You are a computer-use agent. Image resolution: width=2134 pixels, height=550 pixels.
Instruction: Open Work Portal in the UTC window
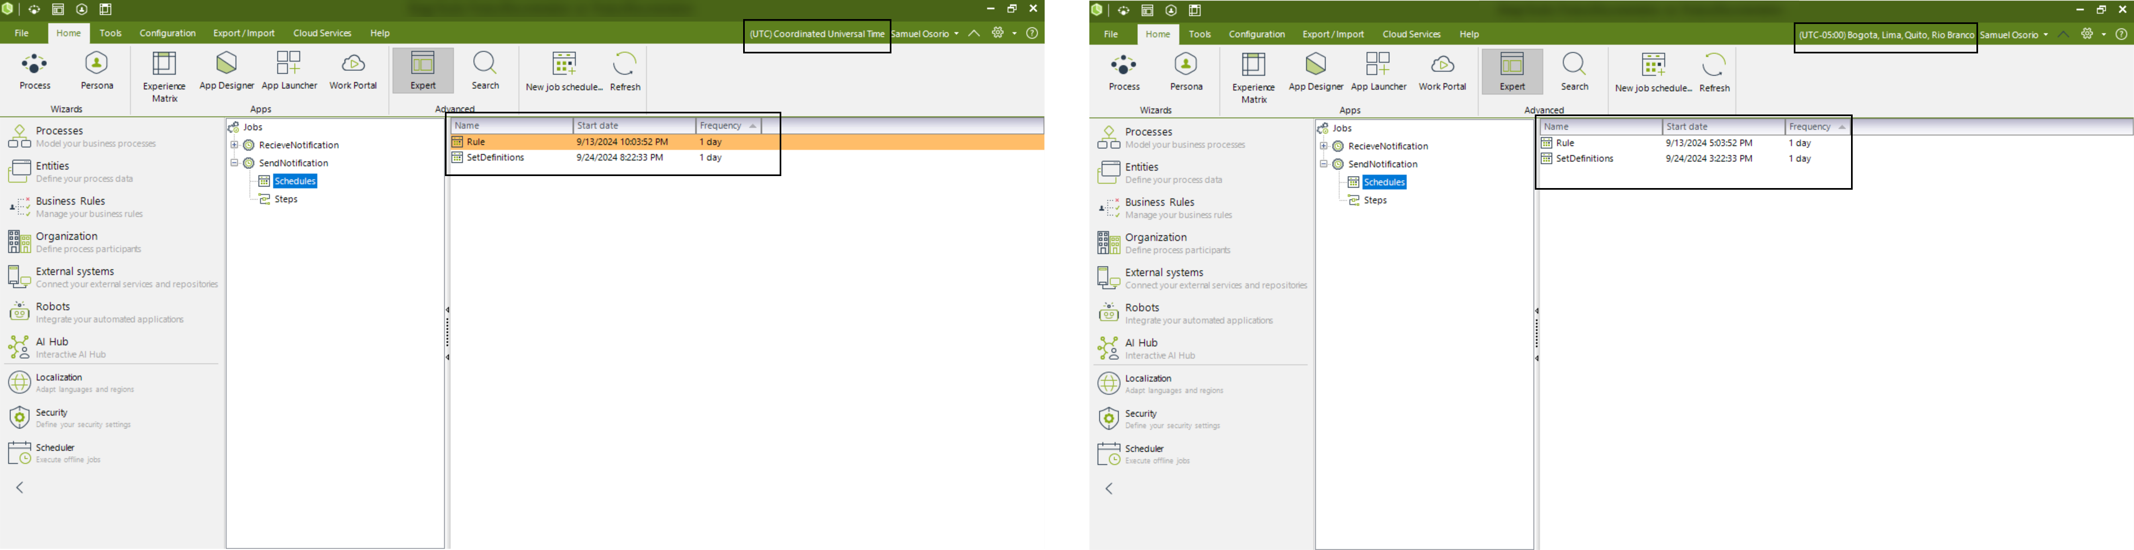(353, 71)
